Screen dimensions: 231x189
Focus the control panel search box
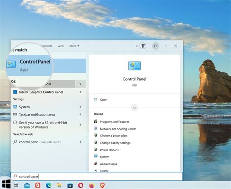[96, 176]
